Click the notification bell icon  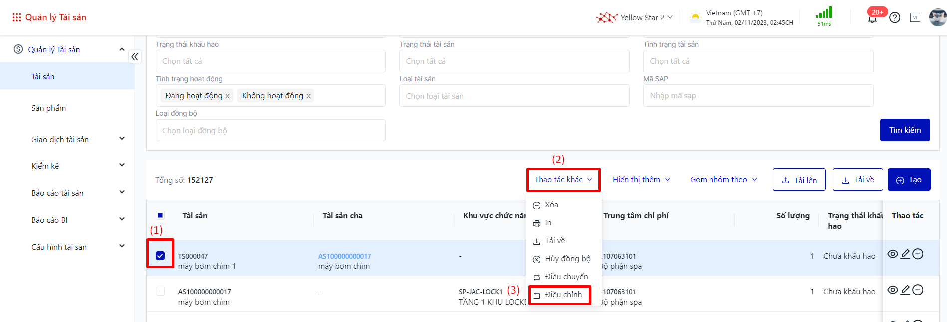coord(872,19)
